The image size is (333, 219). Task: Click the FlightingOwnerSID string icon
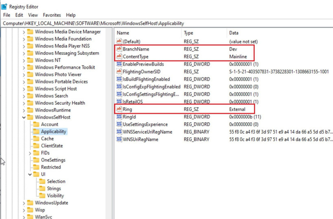pyautogui.click(x=119, y=71)
